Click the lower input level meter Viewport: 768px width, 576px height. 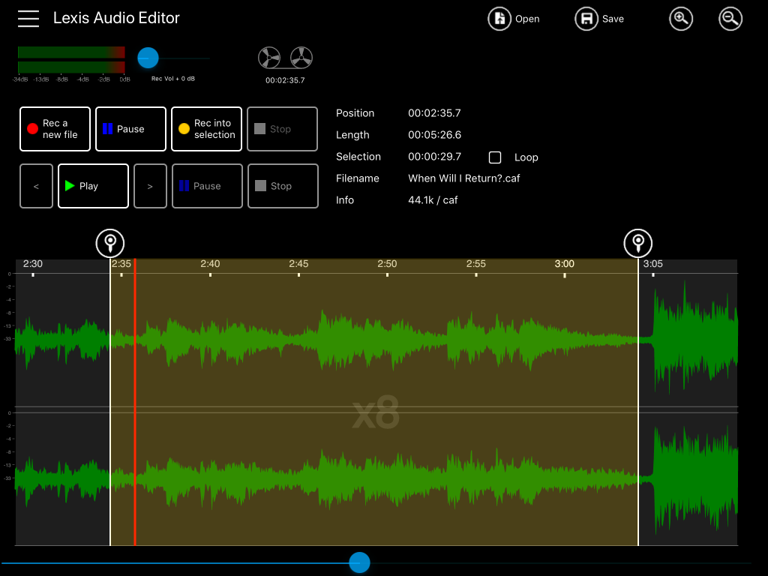[x=71, y=67]
